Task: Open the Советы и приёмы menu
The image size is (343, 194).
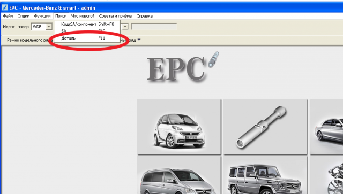Action: tap(116, 16)
